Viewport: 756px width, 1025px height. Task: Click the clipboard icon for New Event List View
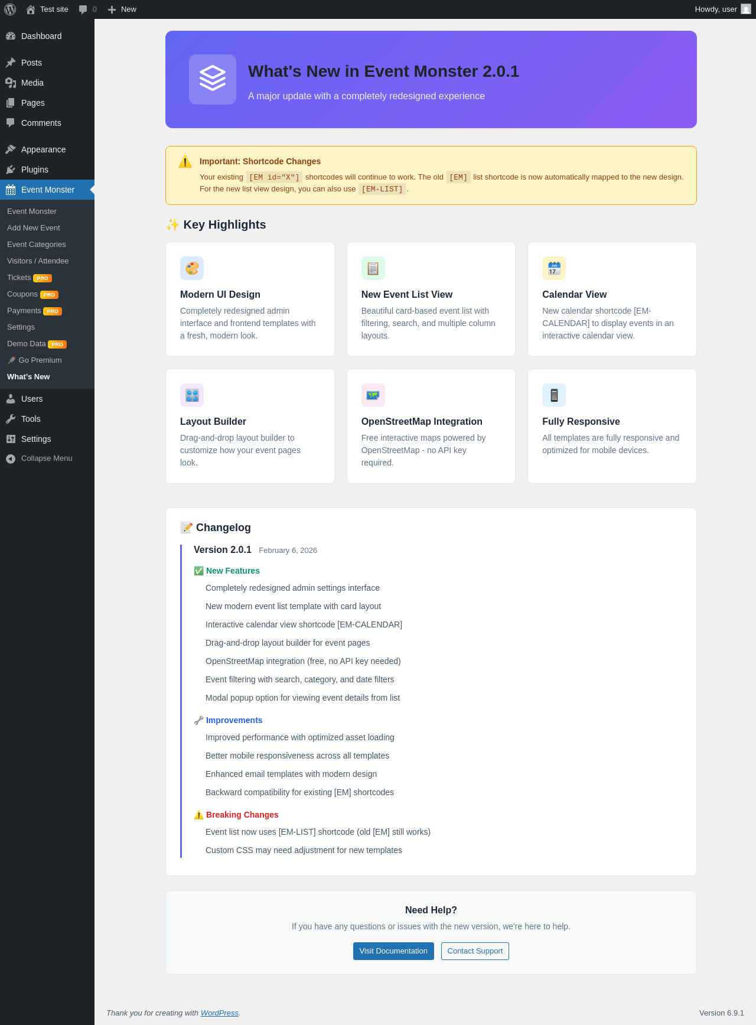(373, 268)
